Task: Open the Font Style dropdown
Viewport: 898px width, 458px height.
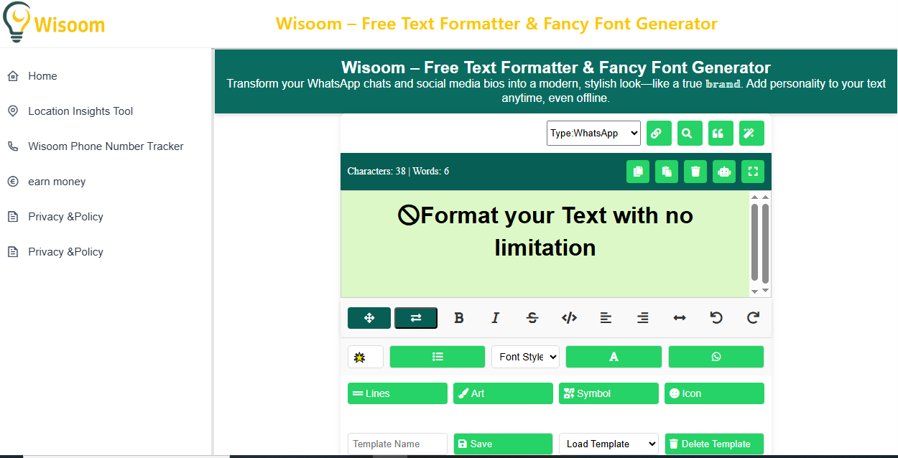Action: (x=525, y=357)
